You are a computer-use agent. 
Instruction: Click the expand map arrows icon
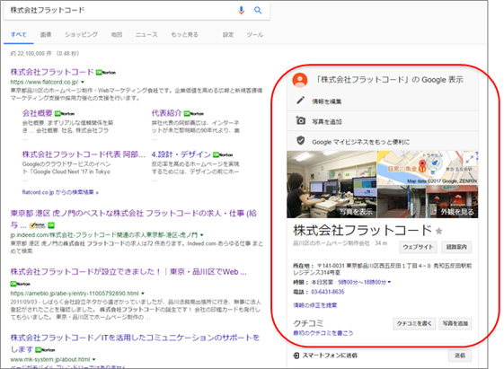[x=470, y=159]
